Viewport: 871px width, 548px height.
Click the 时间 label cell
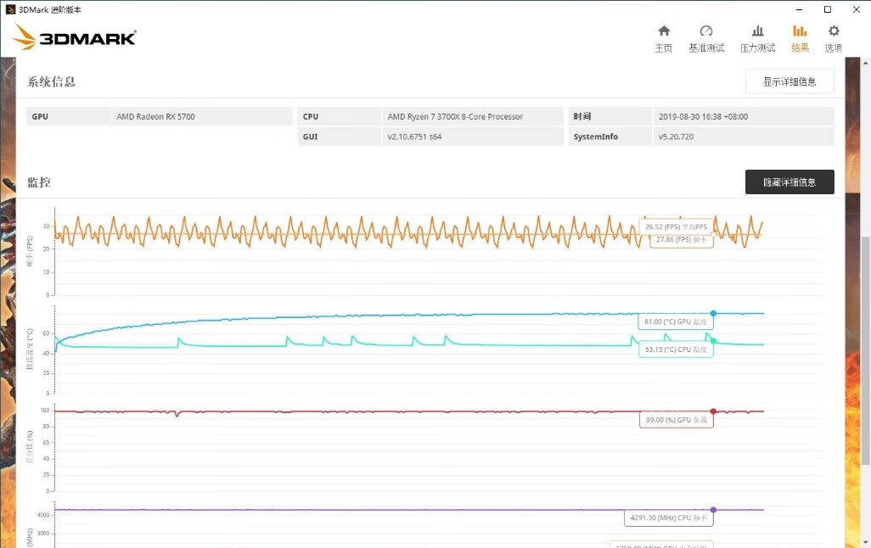[x=610, y=116]
